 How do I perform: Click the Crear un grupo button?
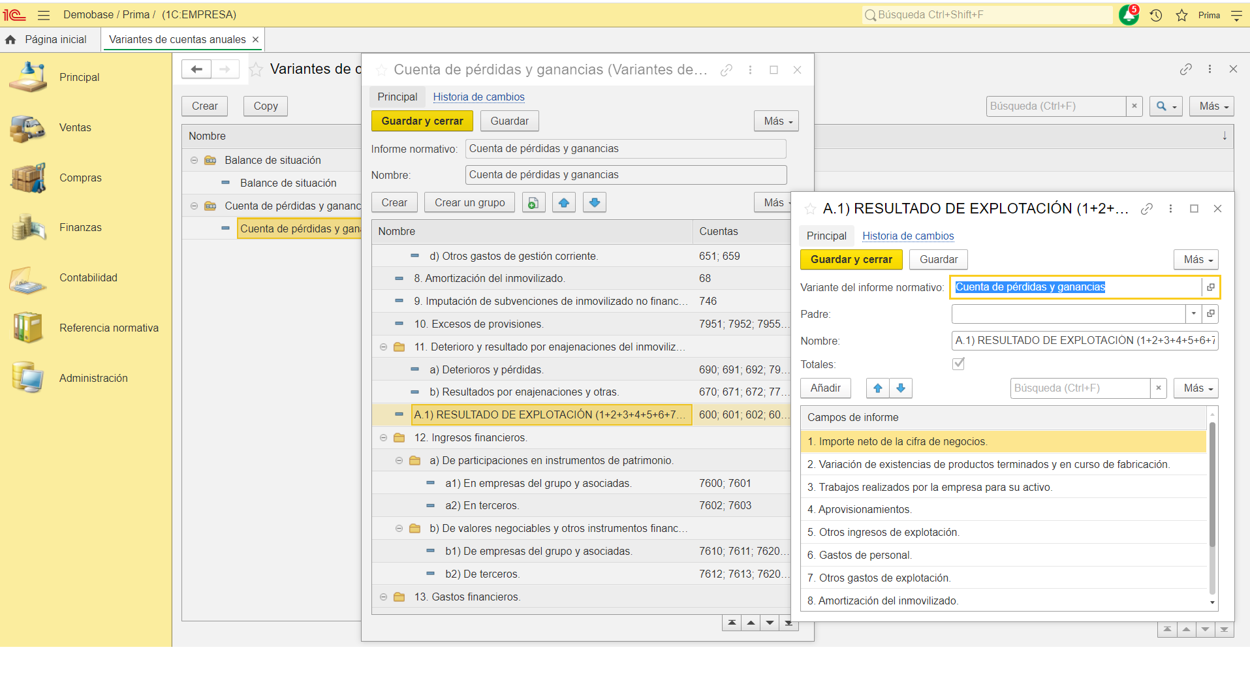(x=469, y=203)
